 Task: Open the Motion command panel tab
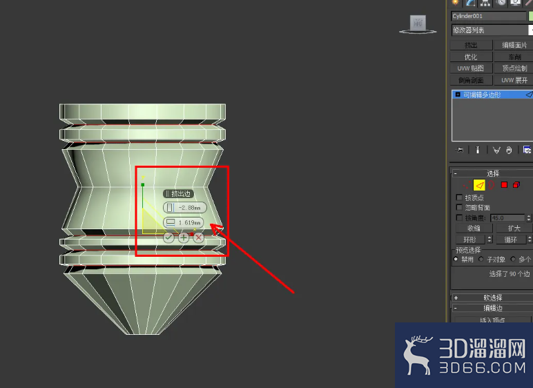[501, 3]
